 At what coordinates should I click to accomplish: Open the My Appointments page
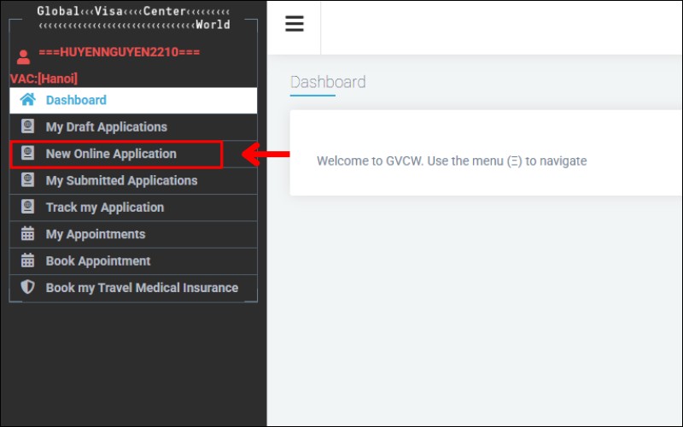(x=96, y=234)
